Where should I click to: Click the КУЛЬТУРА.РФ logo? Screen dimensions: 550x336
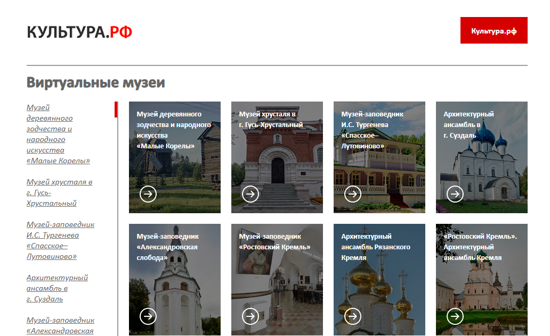pyautogui.click(x=79, y=32)
